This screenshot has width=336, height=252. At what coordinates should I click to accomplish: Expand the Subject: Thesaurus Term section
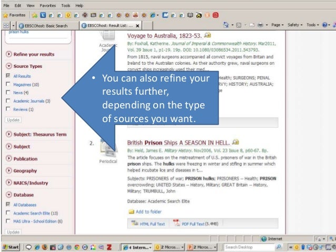pos(9,134)
